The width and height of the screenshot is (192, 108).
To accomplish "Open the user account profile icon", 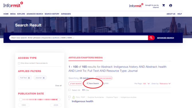I will [x=171, y=5].
